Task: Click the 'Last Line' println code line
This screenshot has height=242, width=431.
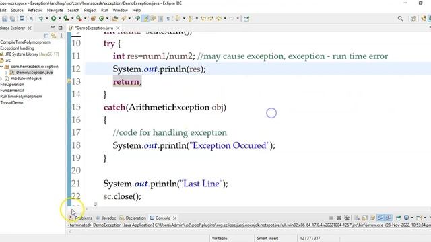Action: 166,184
